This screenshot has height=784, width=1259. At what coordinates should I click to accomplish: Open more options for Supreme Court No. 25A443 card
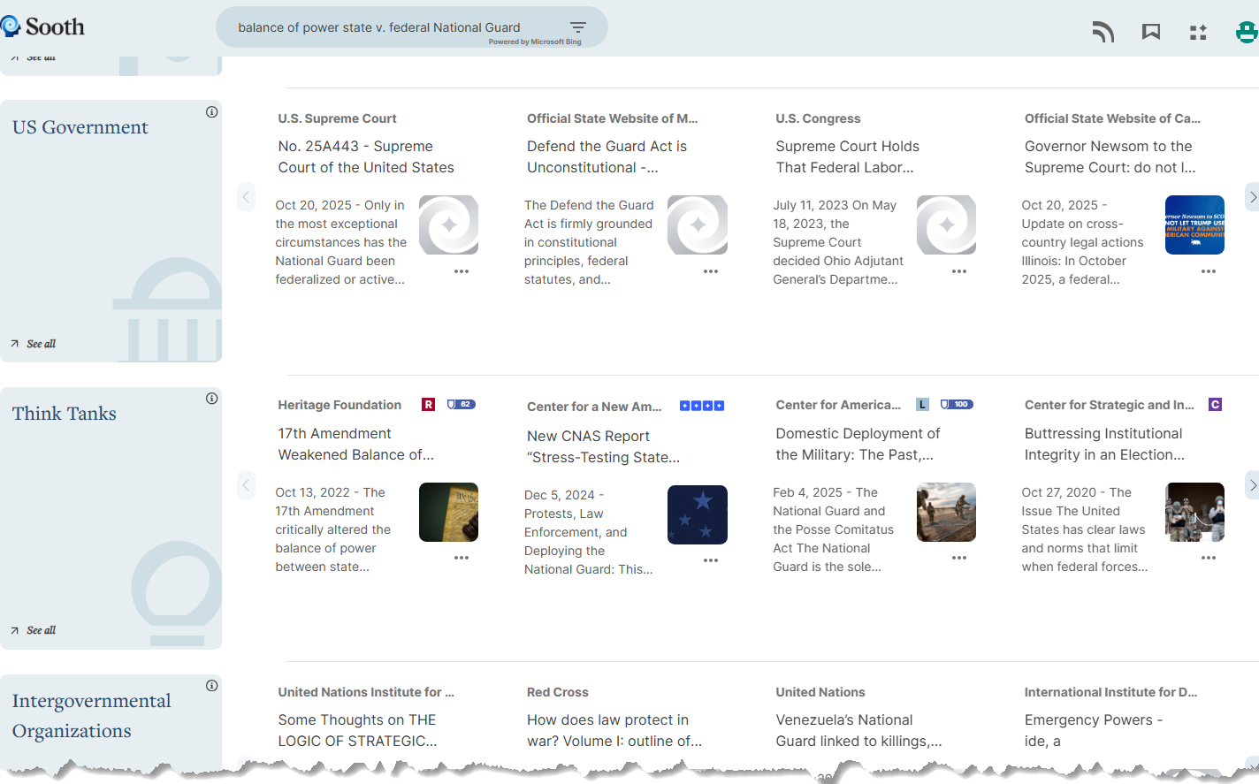pyautogui.click(x=462, y=271)
